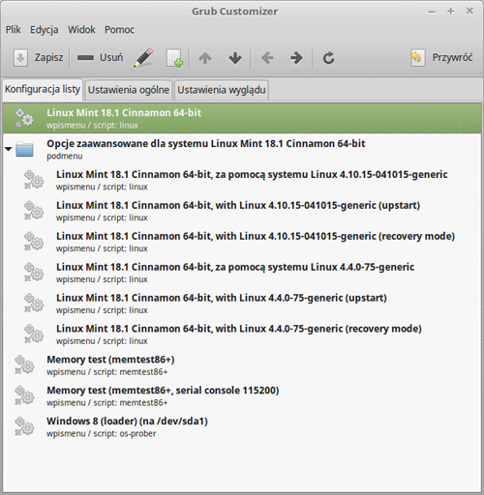This screenshot has width=484, height=495.
Task: Open the Pomoc menu
Action: [x=119, y=30]
